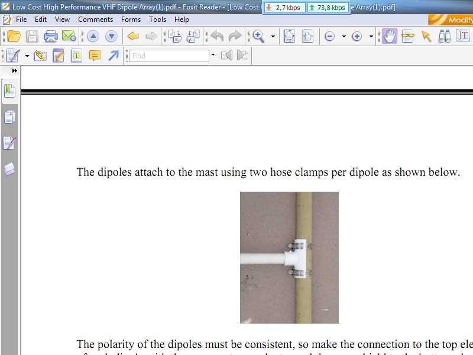Zoom out with the minus circle button
The height and width of the screenshot is (355, 473).
tap(330, 37)
